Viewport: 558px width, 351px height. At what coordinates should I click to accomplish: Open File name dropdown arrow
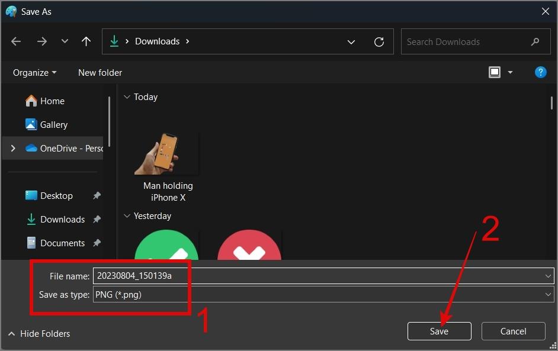548,276
